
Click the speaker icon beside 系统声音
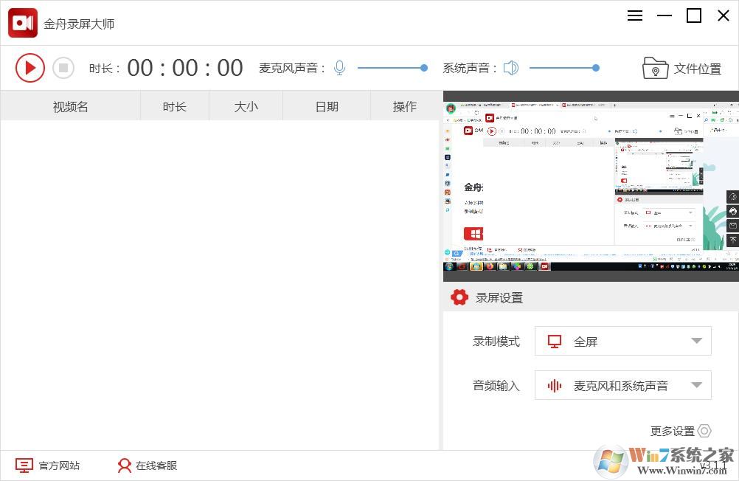[x=510, y=67]
